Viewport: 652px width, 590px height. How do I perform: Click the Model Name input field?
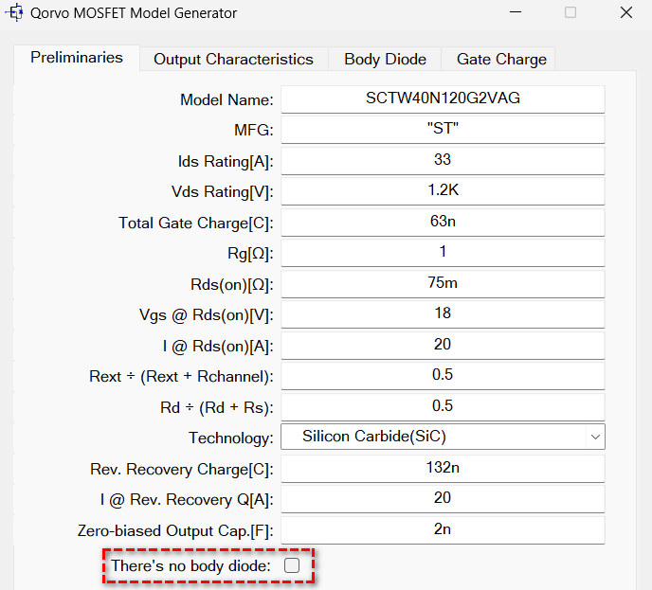click(x=443, y=98)
